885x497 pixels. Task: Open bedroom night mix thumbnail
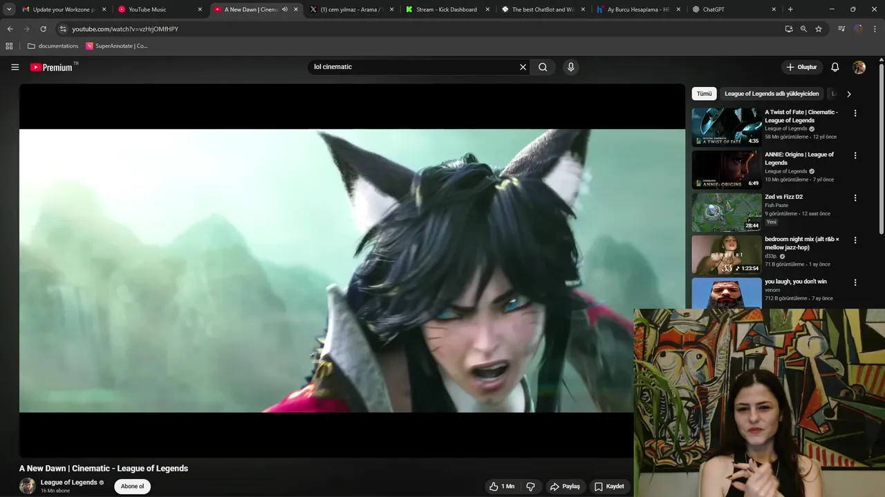(727, 254)
